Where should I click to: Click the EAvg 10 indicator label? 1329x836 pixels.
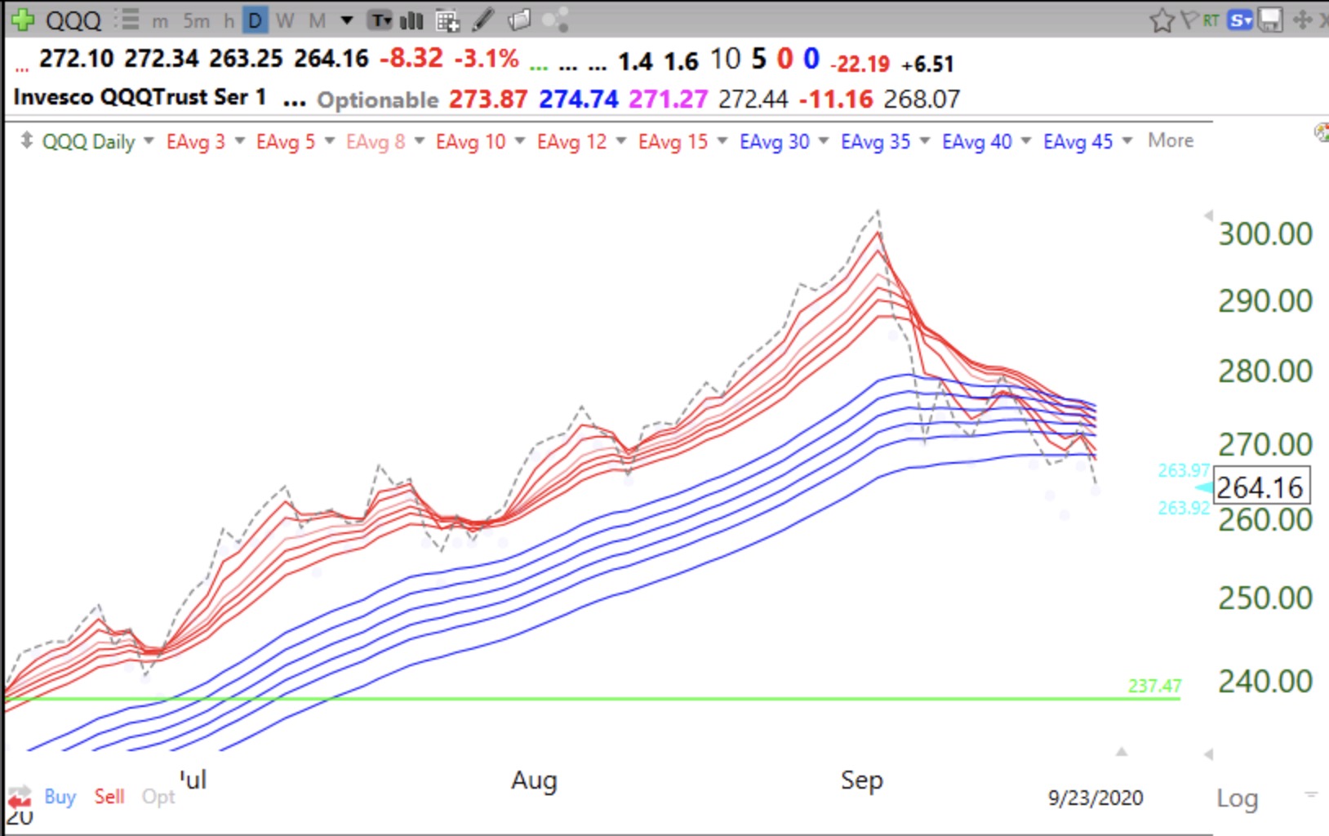click(x=471, y=141)
